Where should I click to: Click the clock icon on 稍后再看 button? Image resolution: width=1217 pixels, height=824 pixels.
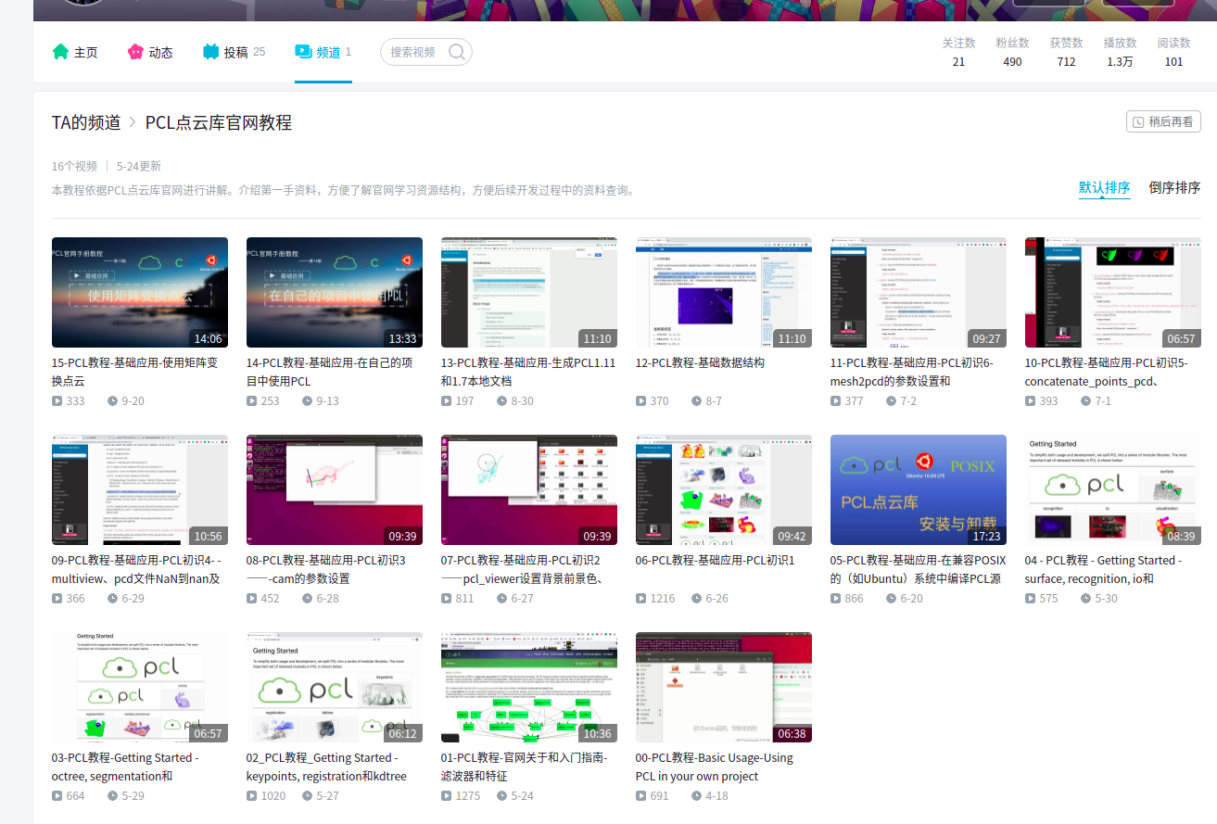[x=1138, y=120]
